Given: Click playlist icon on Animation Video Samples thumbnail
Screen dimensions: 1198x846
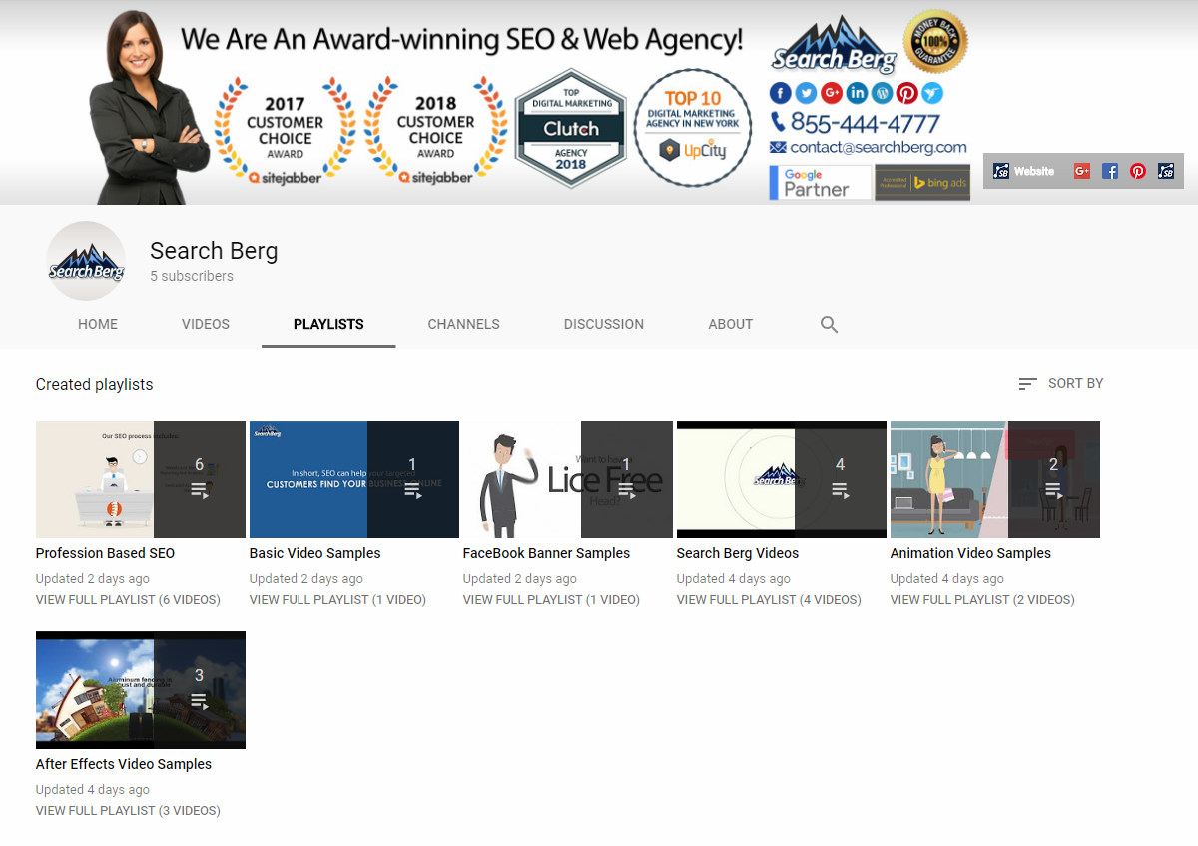Looking at the screenshot, I should [x=1053, y=490].
